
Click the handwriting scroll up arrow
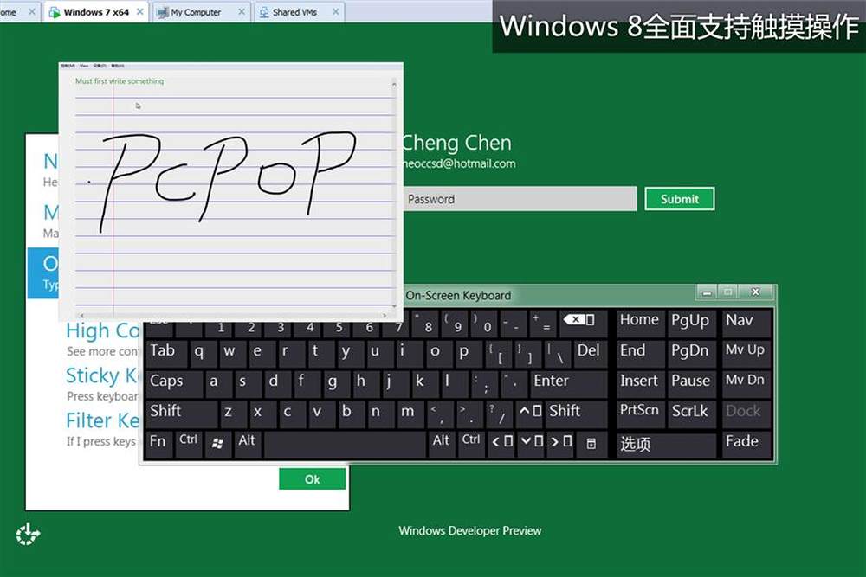(394, 83)
